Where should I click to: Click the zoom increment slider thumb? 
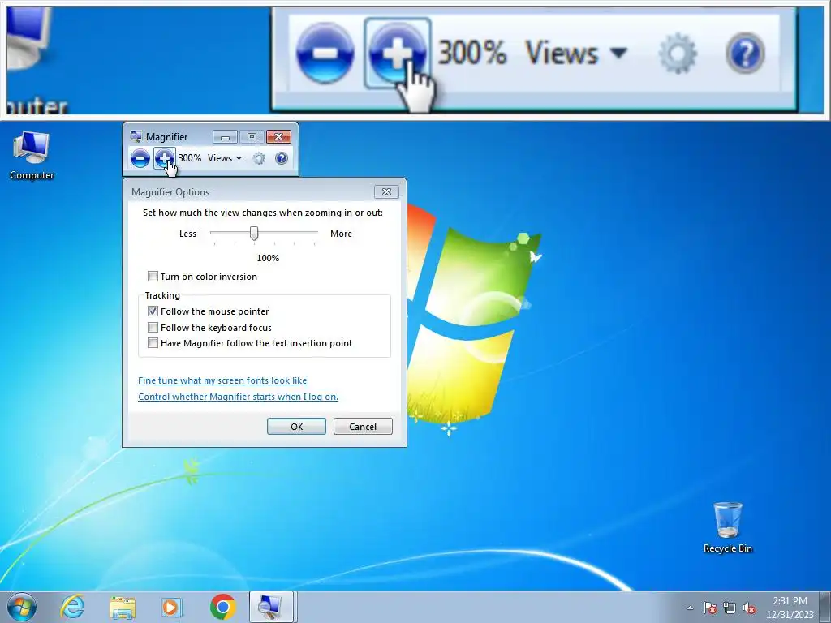point(254,233)
